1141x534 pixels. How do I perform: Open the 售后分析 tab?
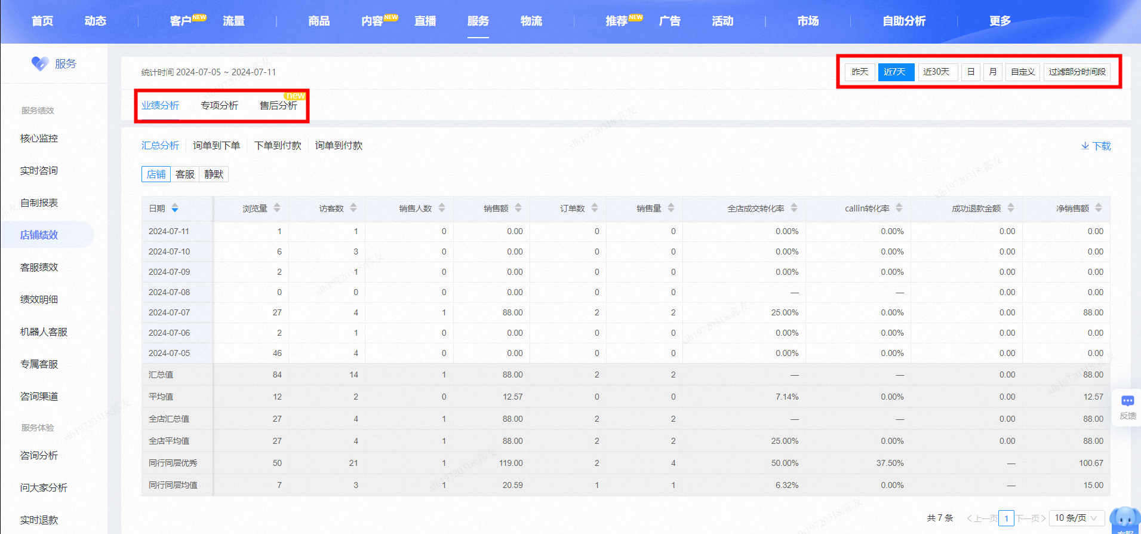coord(278,106)
